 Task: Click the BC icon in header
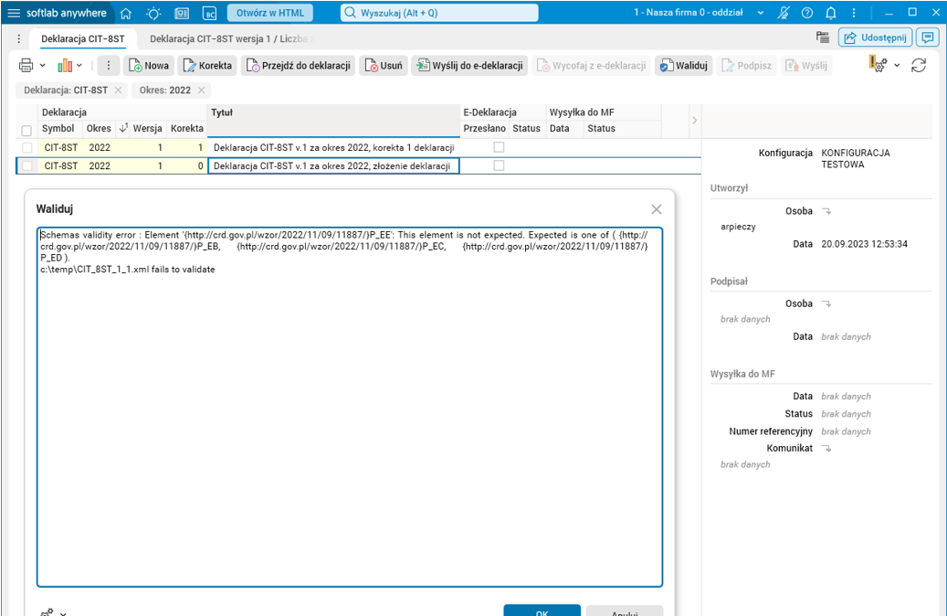209,14
